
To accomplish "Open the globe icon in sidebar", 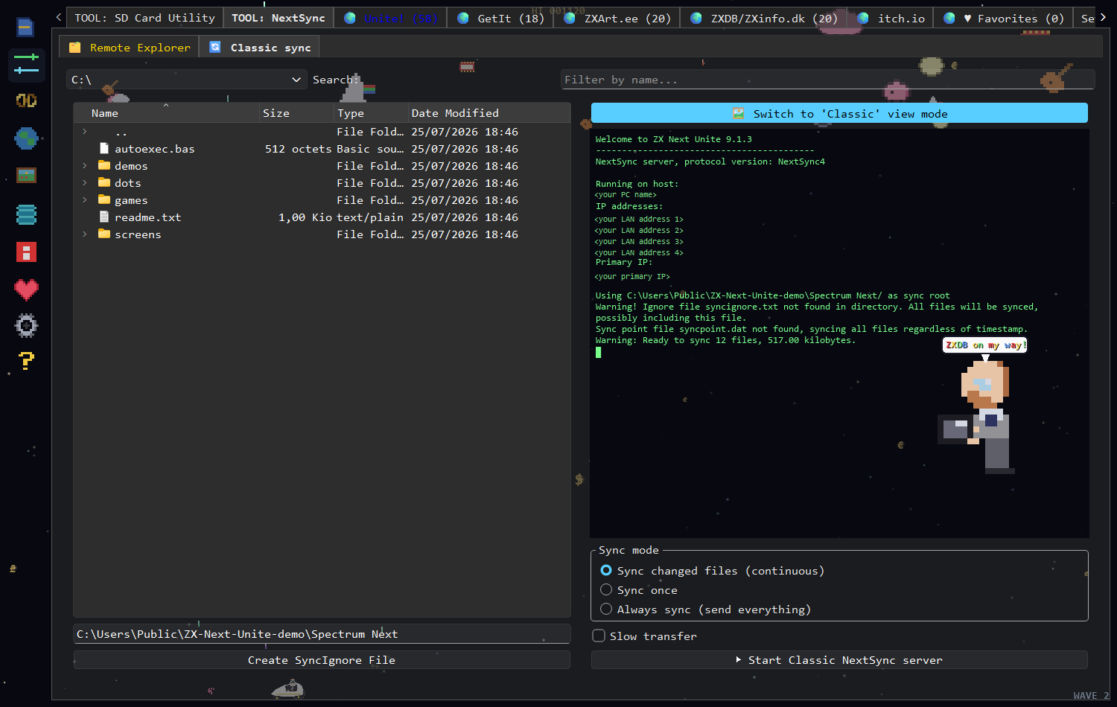I will (26, 138).
